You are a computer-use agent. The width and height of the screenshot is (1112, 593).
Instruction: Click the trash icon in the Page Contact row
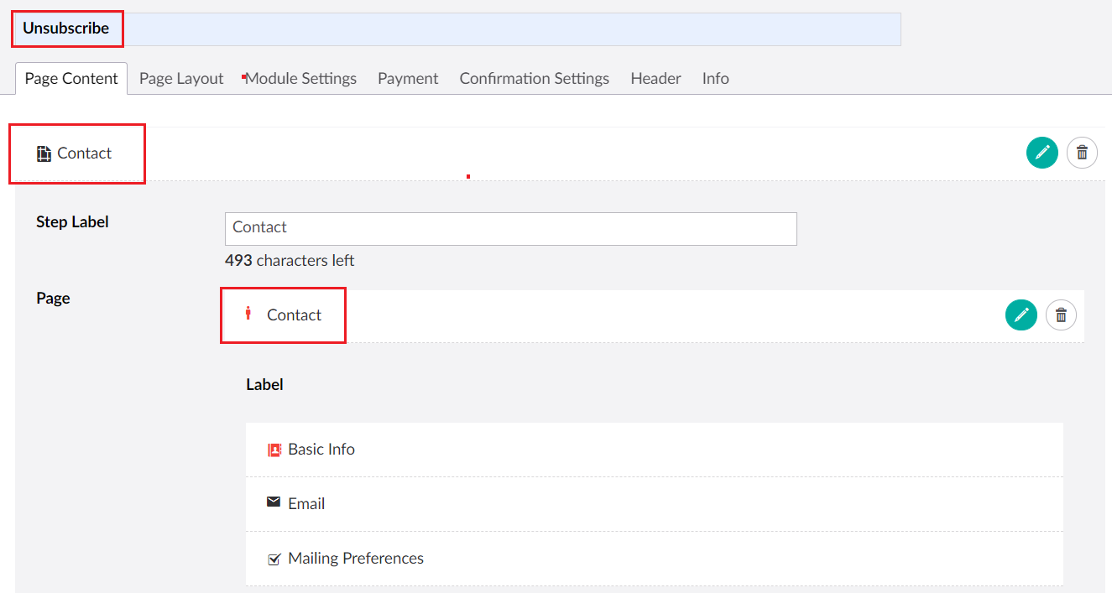pyautogui.click(x=1061, y=315)
